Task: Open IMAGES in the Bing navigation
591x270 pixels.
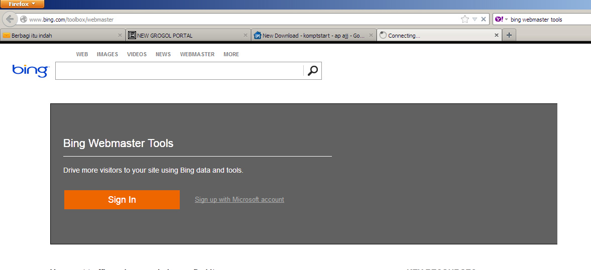Action: click(107, 54)
